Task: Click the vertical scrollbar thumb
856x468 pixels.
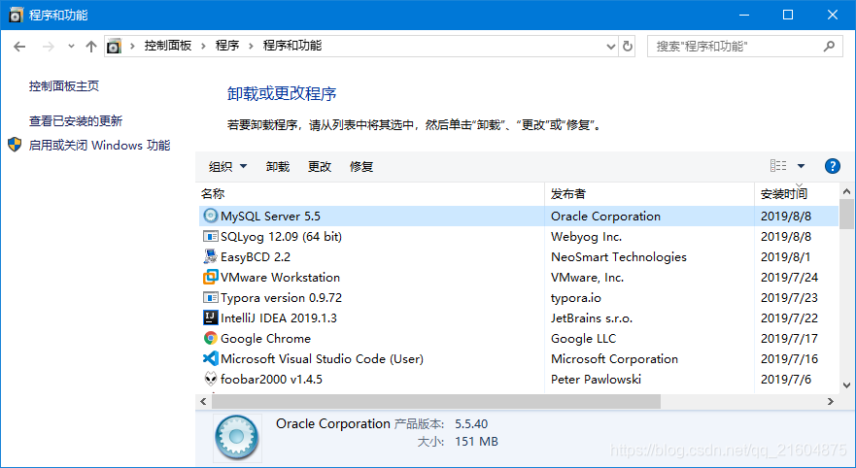Action: coord(846,214)
